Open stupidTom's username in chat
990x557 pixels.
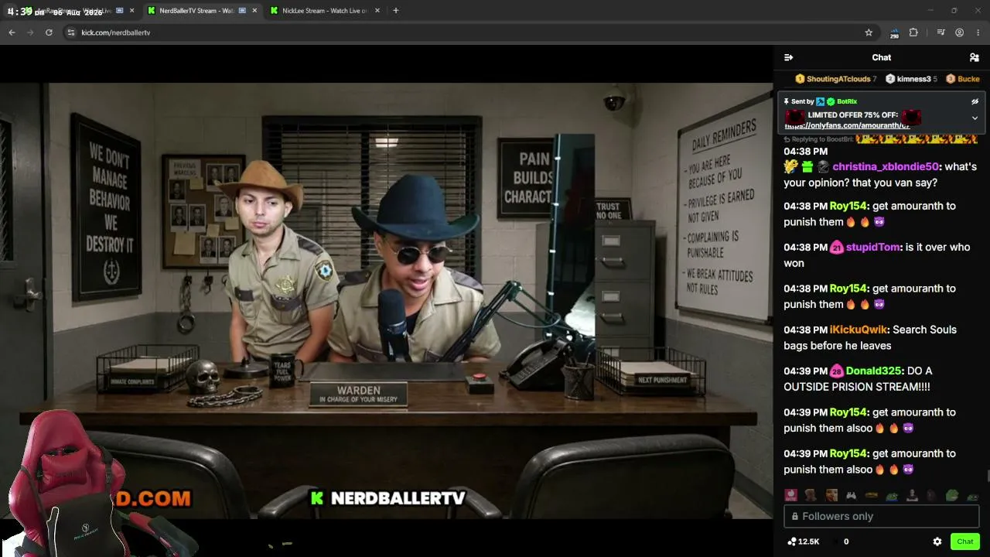873,248
